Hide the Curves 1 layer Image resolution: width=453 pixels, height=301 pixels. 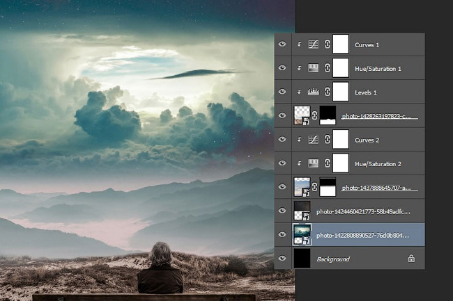tap(282, 44)
